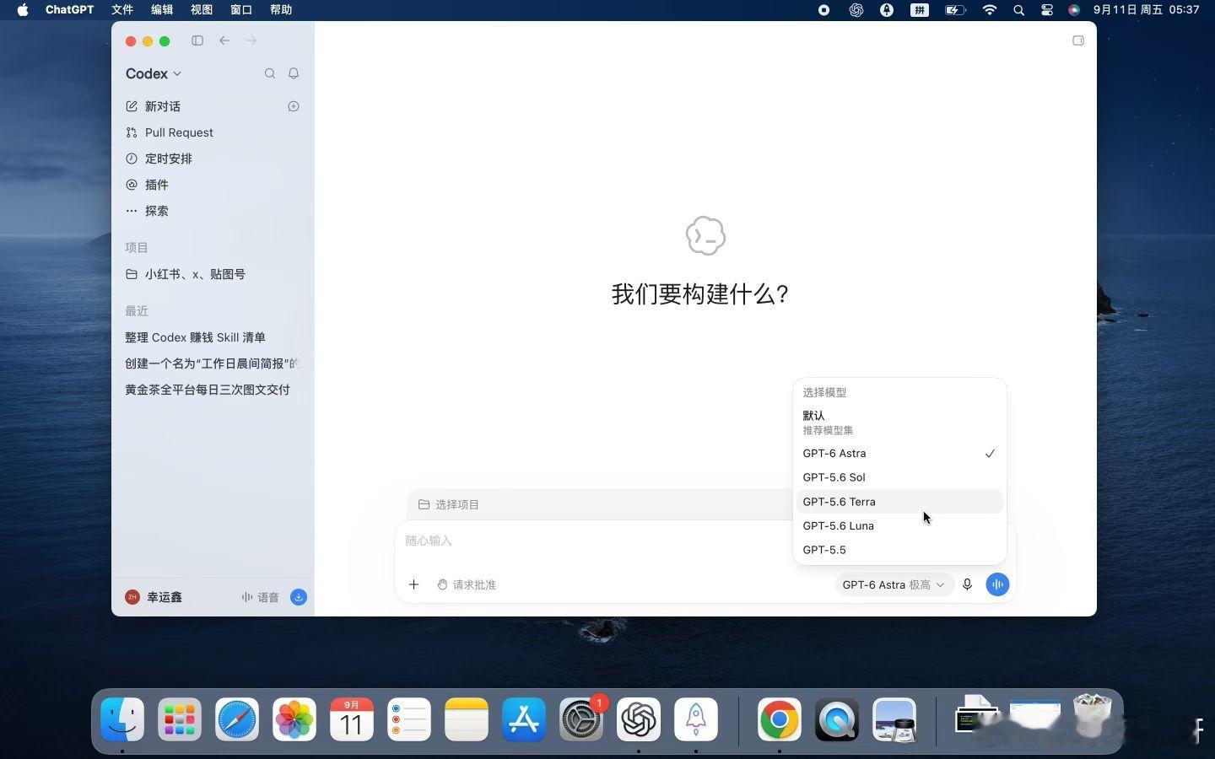Image resolution: width=1215 pixels, height=759 pixels.
Task: Go forward with the right arrow
Action: 251,40
